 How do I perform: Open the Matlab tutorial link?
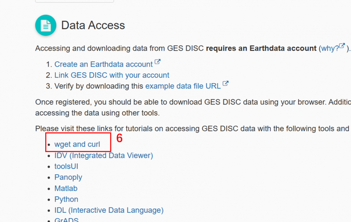66,188
